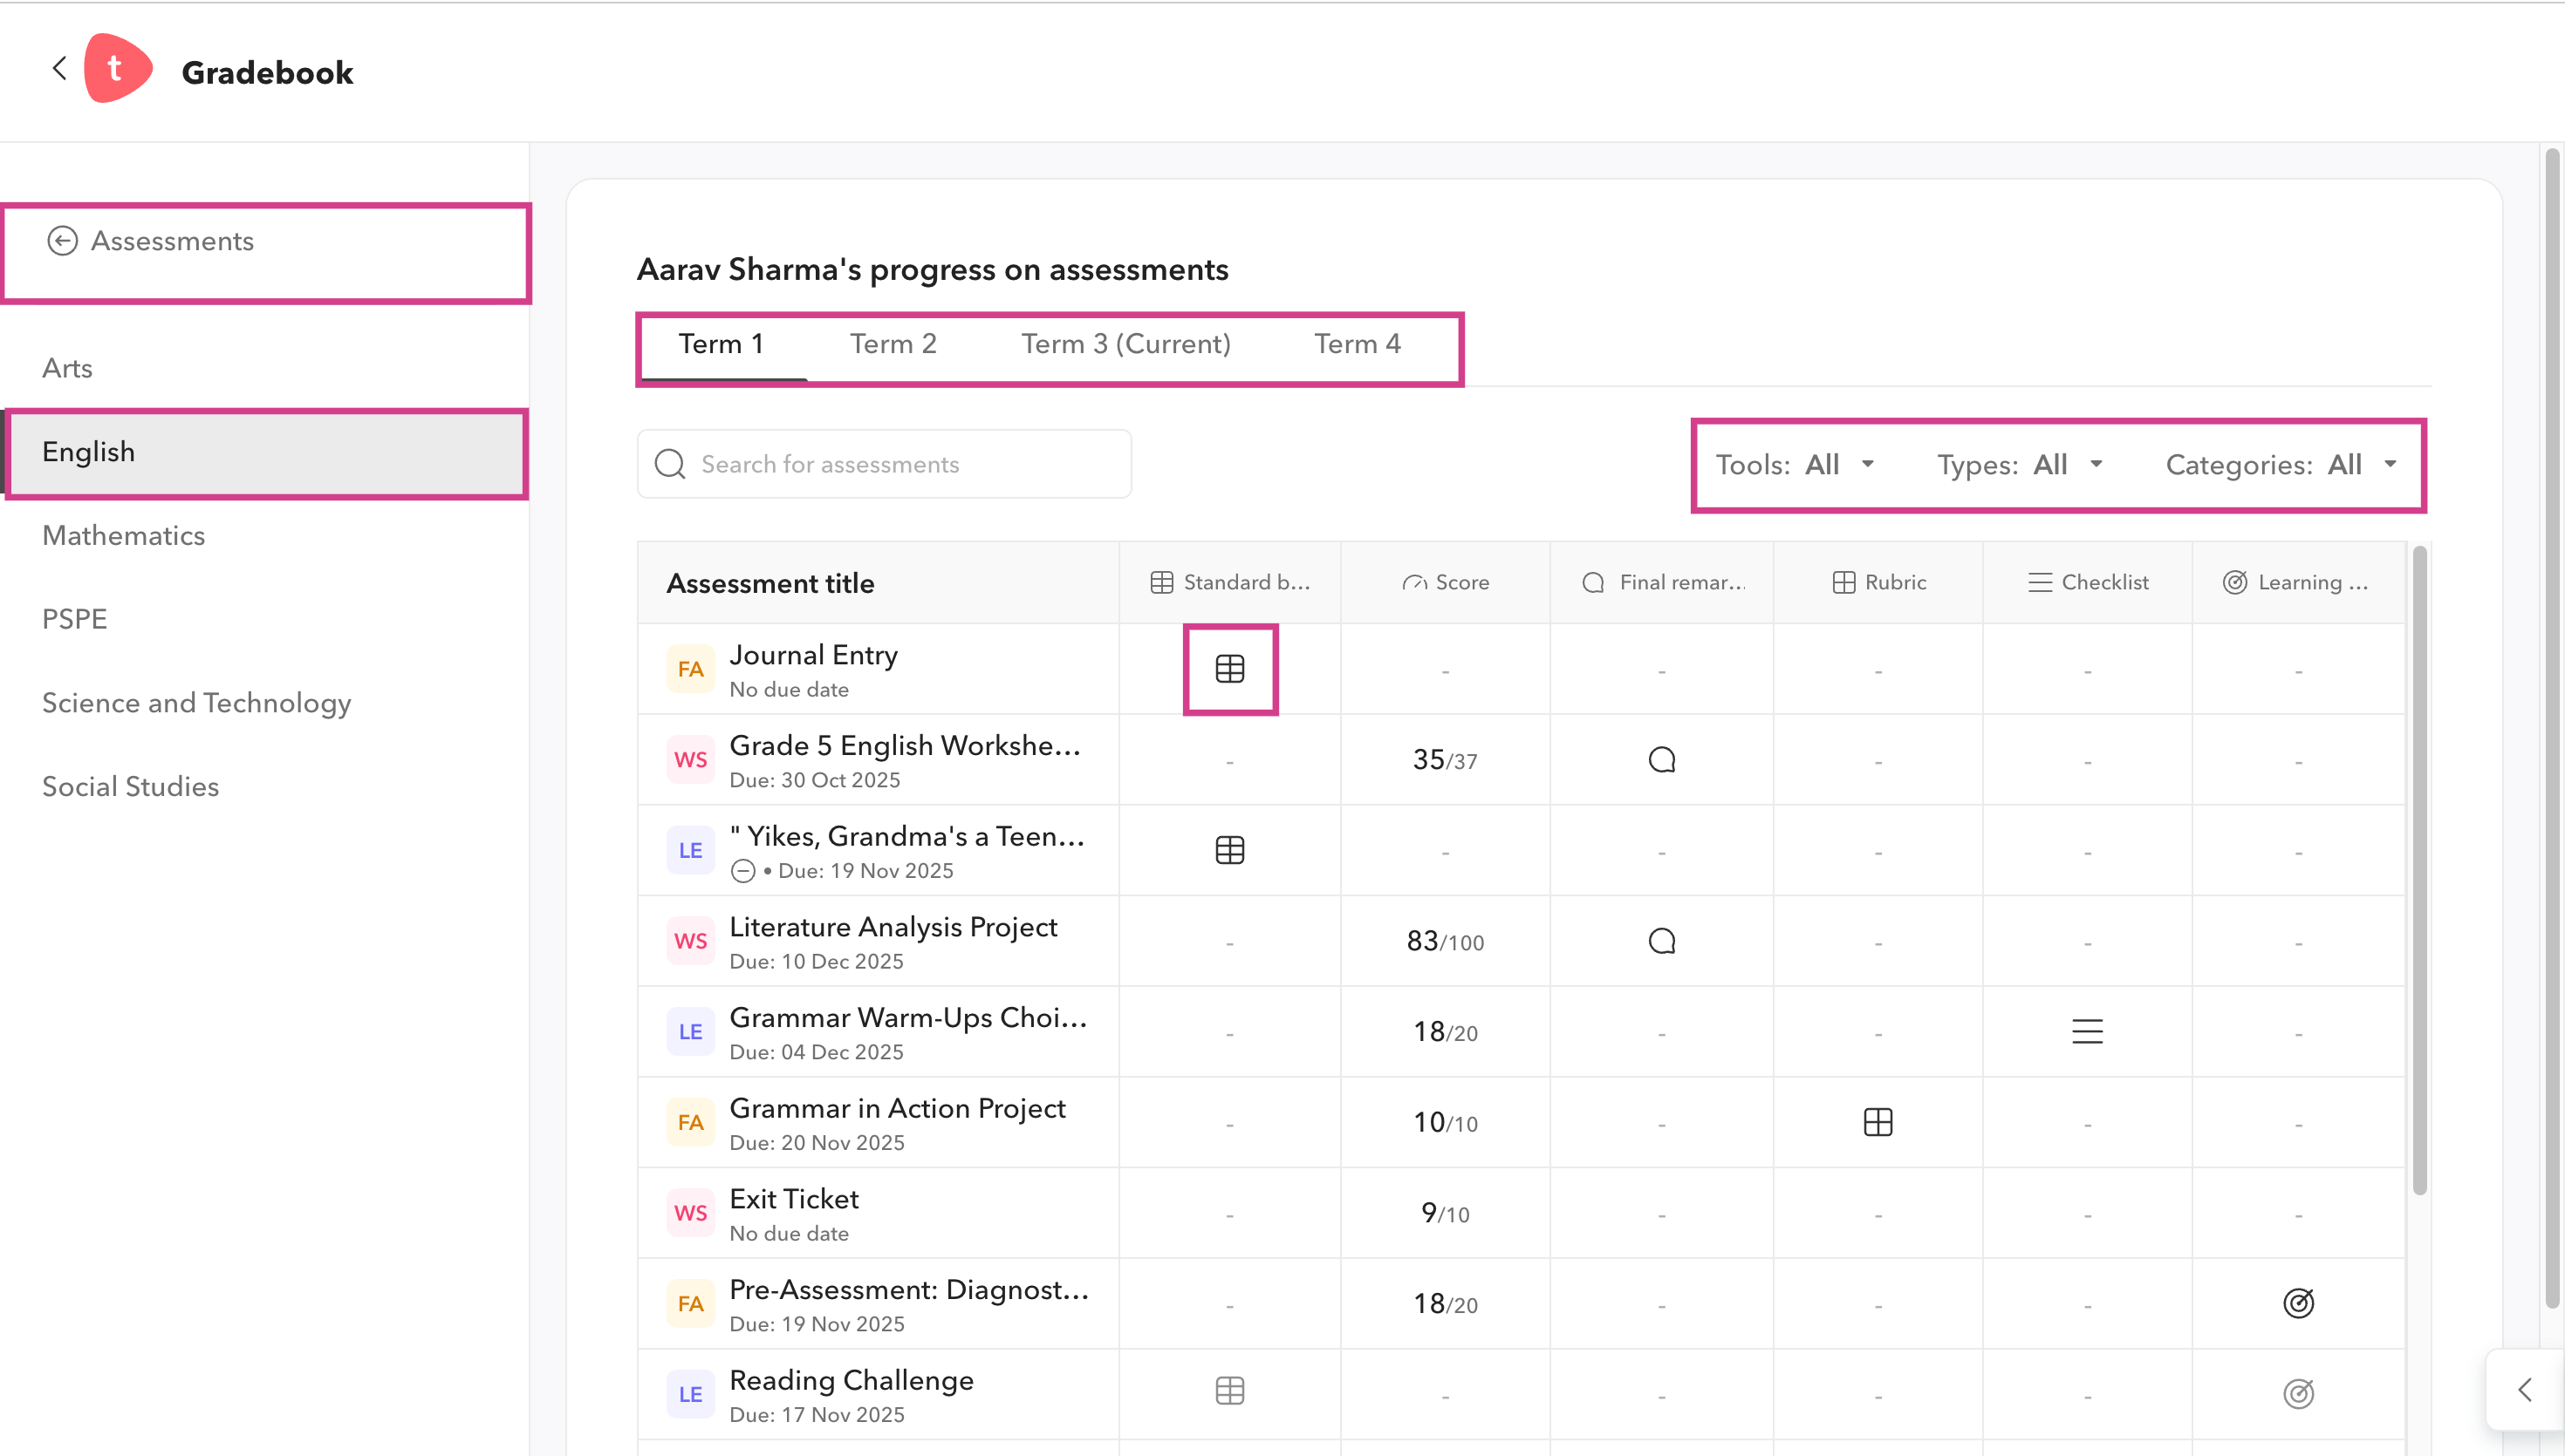Expand the side panel with the bottom-right chevron
Screen dimensions: 2565x1456
click(x=2524, y=1390)
